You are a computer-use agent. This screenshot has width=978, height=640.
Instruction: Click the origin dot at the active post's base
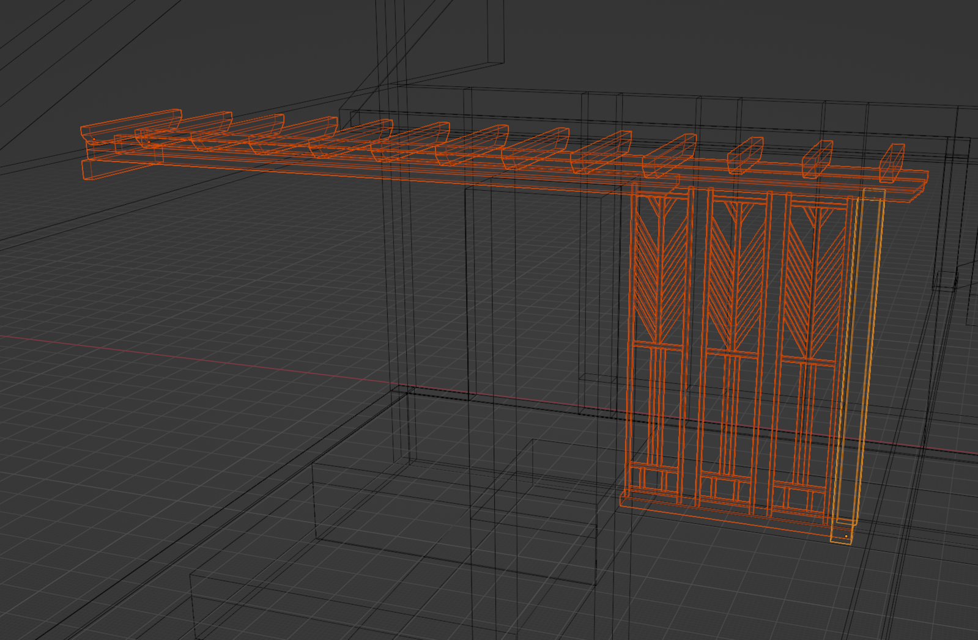[x=846, y=537]
